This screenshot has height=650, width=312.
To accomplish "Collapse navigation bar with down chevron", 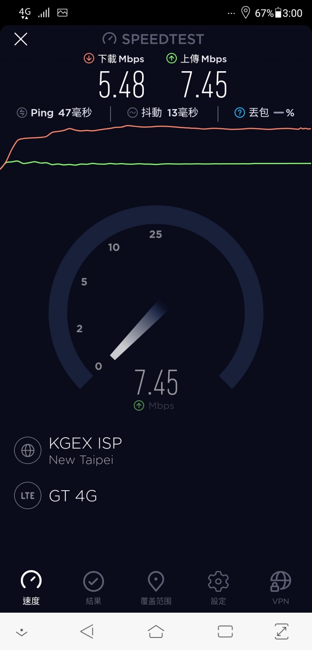I will click(x=21, y=632).
